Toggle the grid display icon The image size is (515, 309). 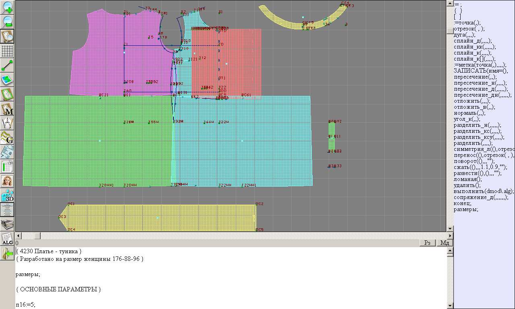tap(8, 51)
